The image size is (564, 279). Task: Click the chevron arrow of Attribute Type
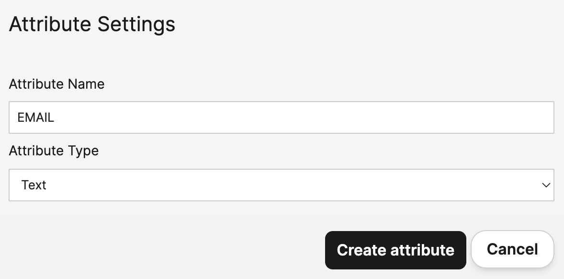546,185
